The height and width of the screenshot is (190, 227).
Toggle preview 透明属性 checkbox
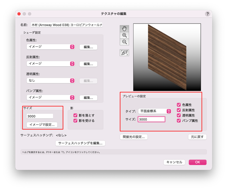(x=179, y=115)
